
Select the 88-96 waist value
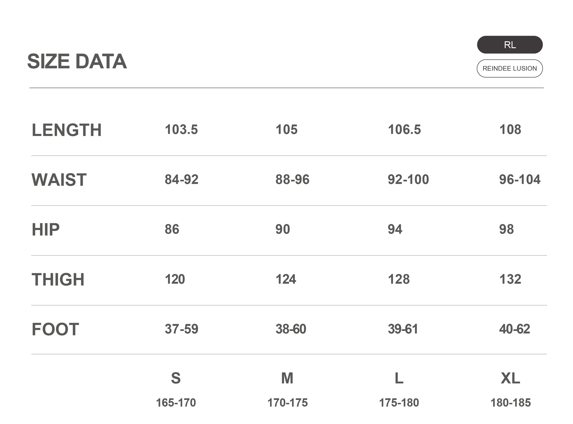(x=292, y=179)
